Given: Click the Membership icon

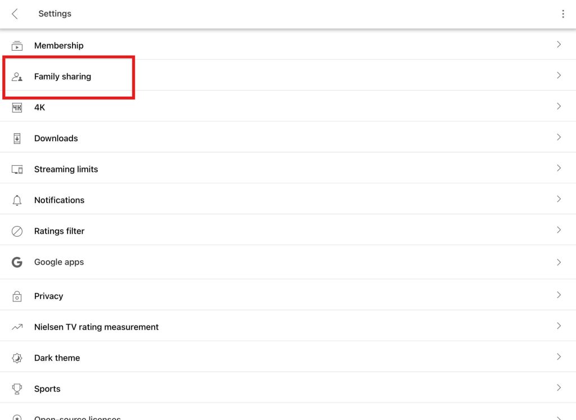Looking at the screenshot, I should (17, 46).
